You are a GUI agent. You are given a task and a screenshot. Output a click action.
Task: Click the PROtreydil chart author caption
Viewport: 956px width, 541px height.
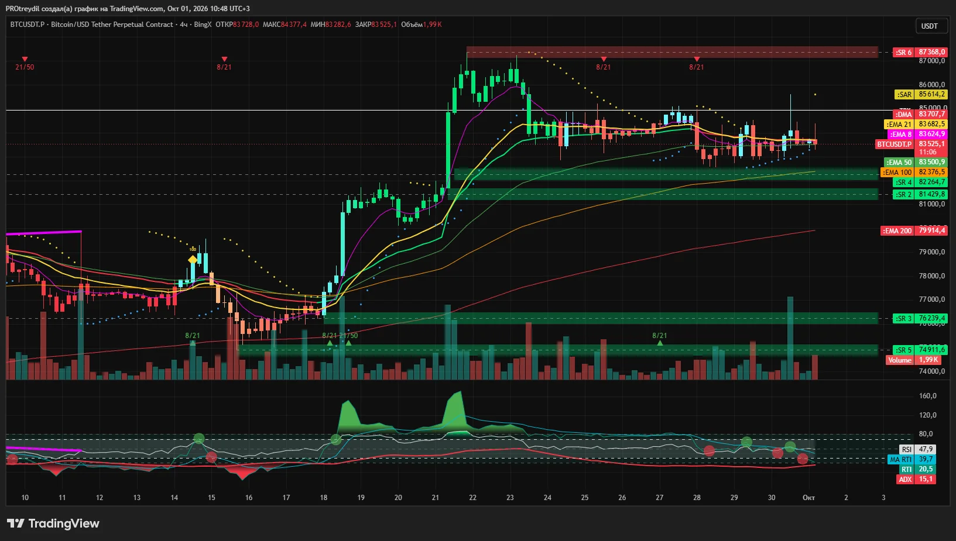point(128,8)
